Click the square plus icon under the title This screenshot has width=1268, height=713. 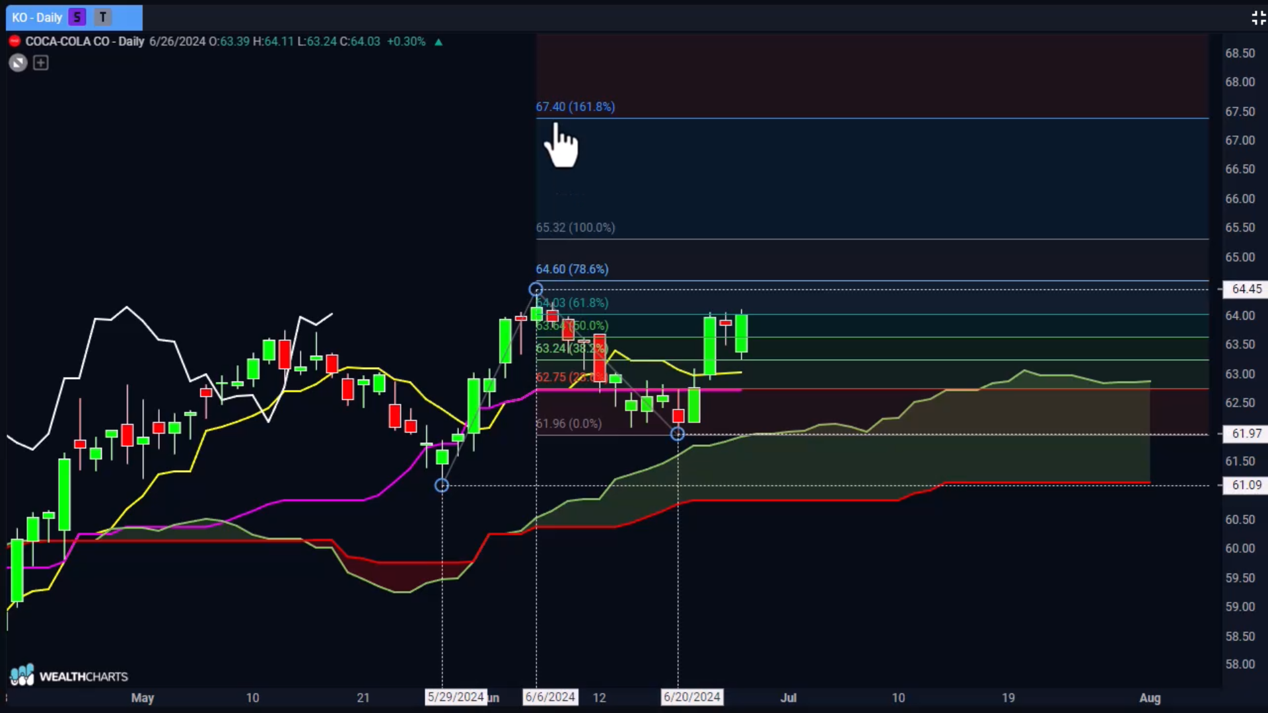click(41, 63)
